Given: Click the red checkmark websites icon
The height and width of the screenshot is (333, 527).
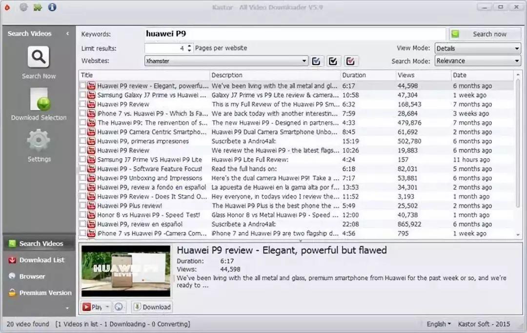Looking at the screenshot, I should coord(351,61).
